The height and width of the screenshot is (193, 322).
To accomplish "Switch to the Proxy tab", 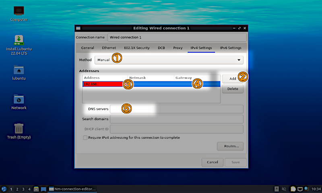I will coord(178,48).
